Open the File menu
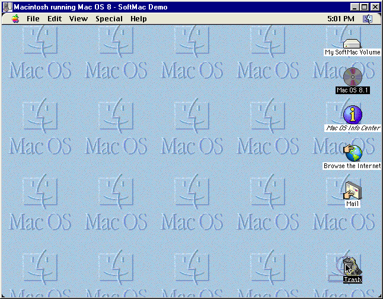The width and height of the screenshot is (383, 299). point(33,19)
